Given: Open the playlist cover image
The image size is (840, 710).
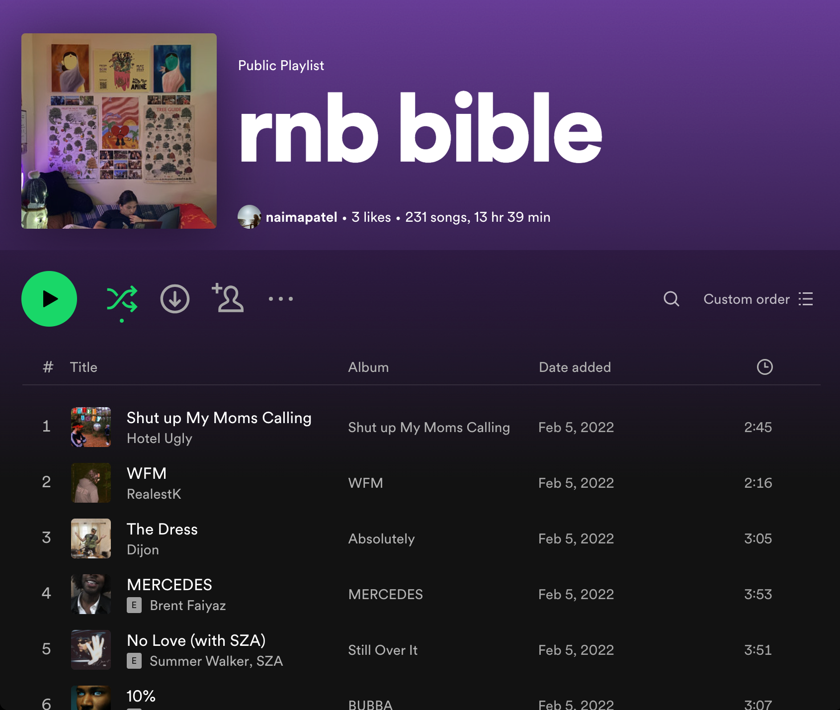Looking at the screenshot, I should (119, 131).
